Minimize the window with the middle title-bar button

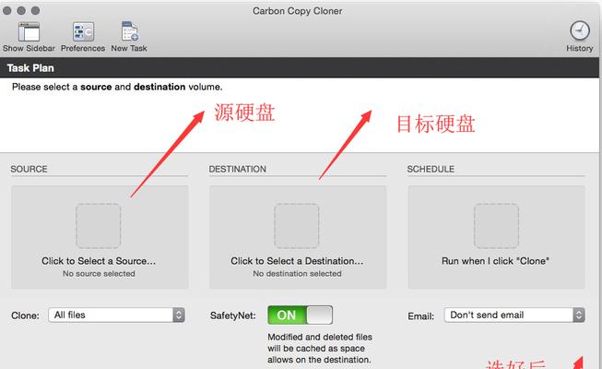(x=21, y=10)
